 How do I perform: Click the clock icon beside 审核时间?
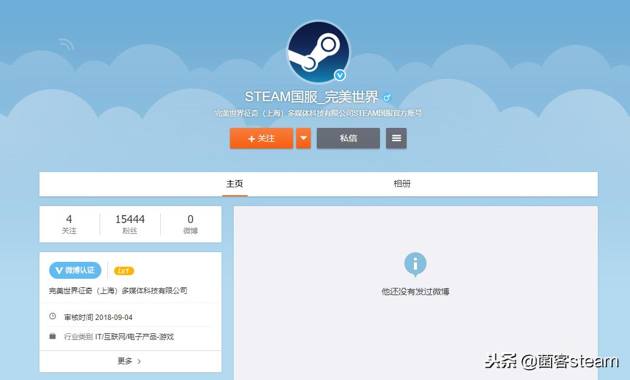(x=53, y=316)
